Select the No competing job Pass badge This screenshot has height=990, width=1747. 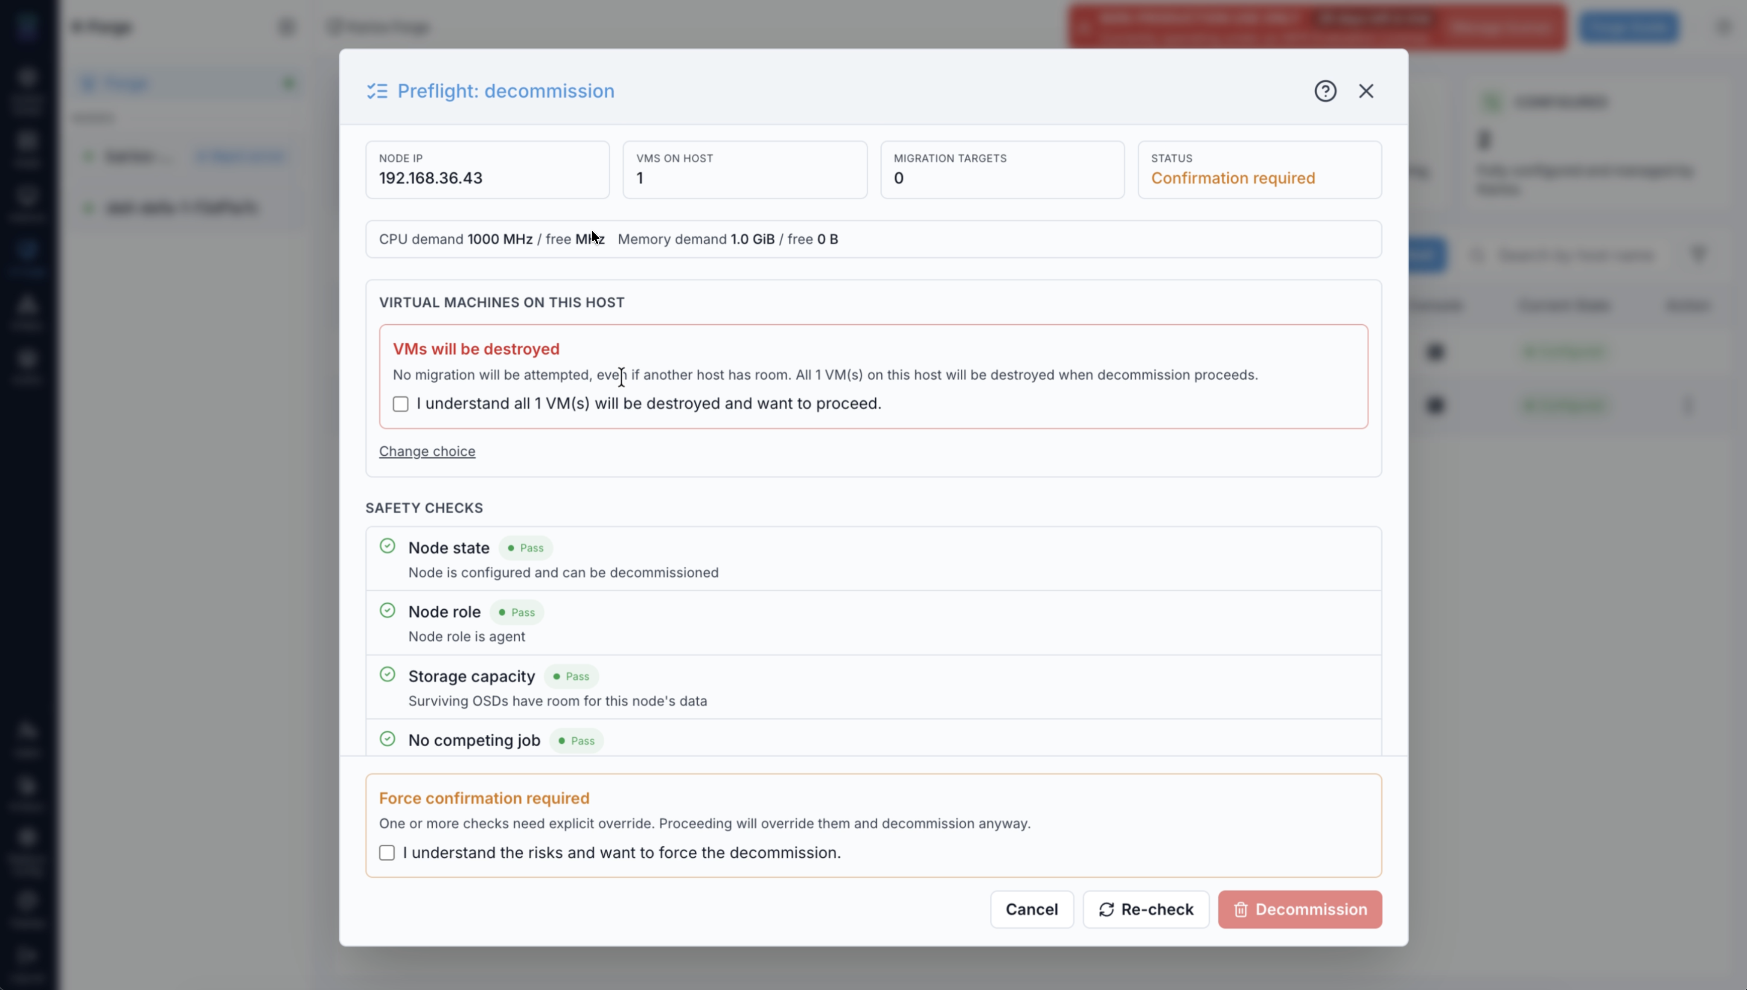(x=577, y=740)
